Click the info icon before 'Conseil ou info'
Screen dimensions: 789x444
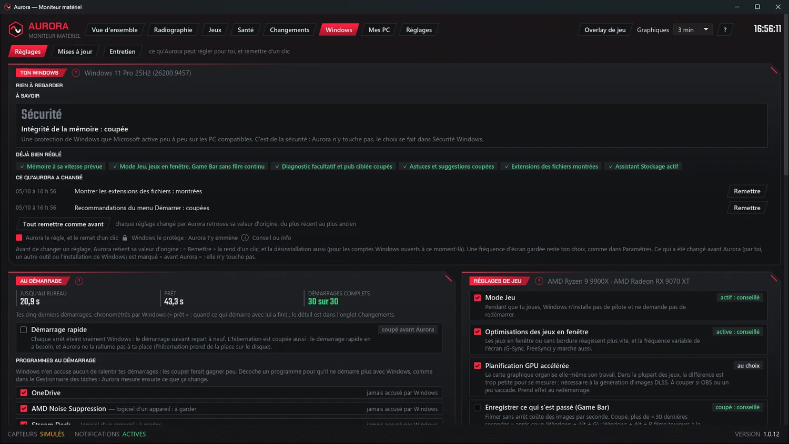pos(245,238)
